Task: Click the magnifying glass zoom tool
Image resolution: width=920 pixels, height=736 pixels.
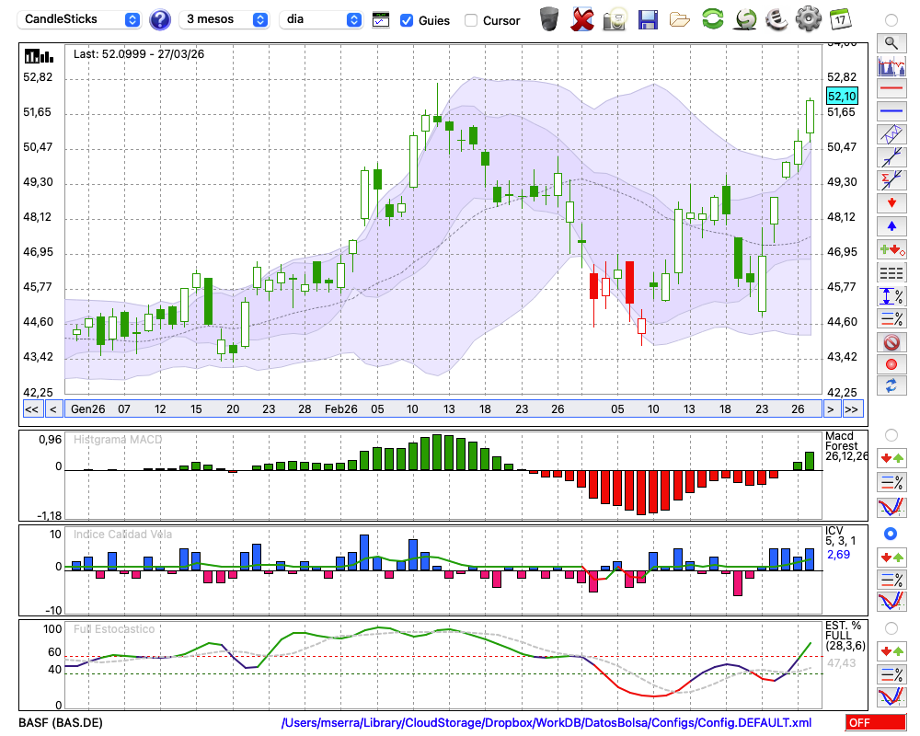Action: coord(891,42)
